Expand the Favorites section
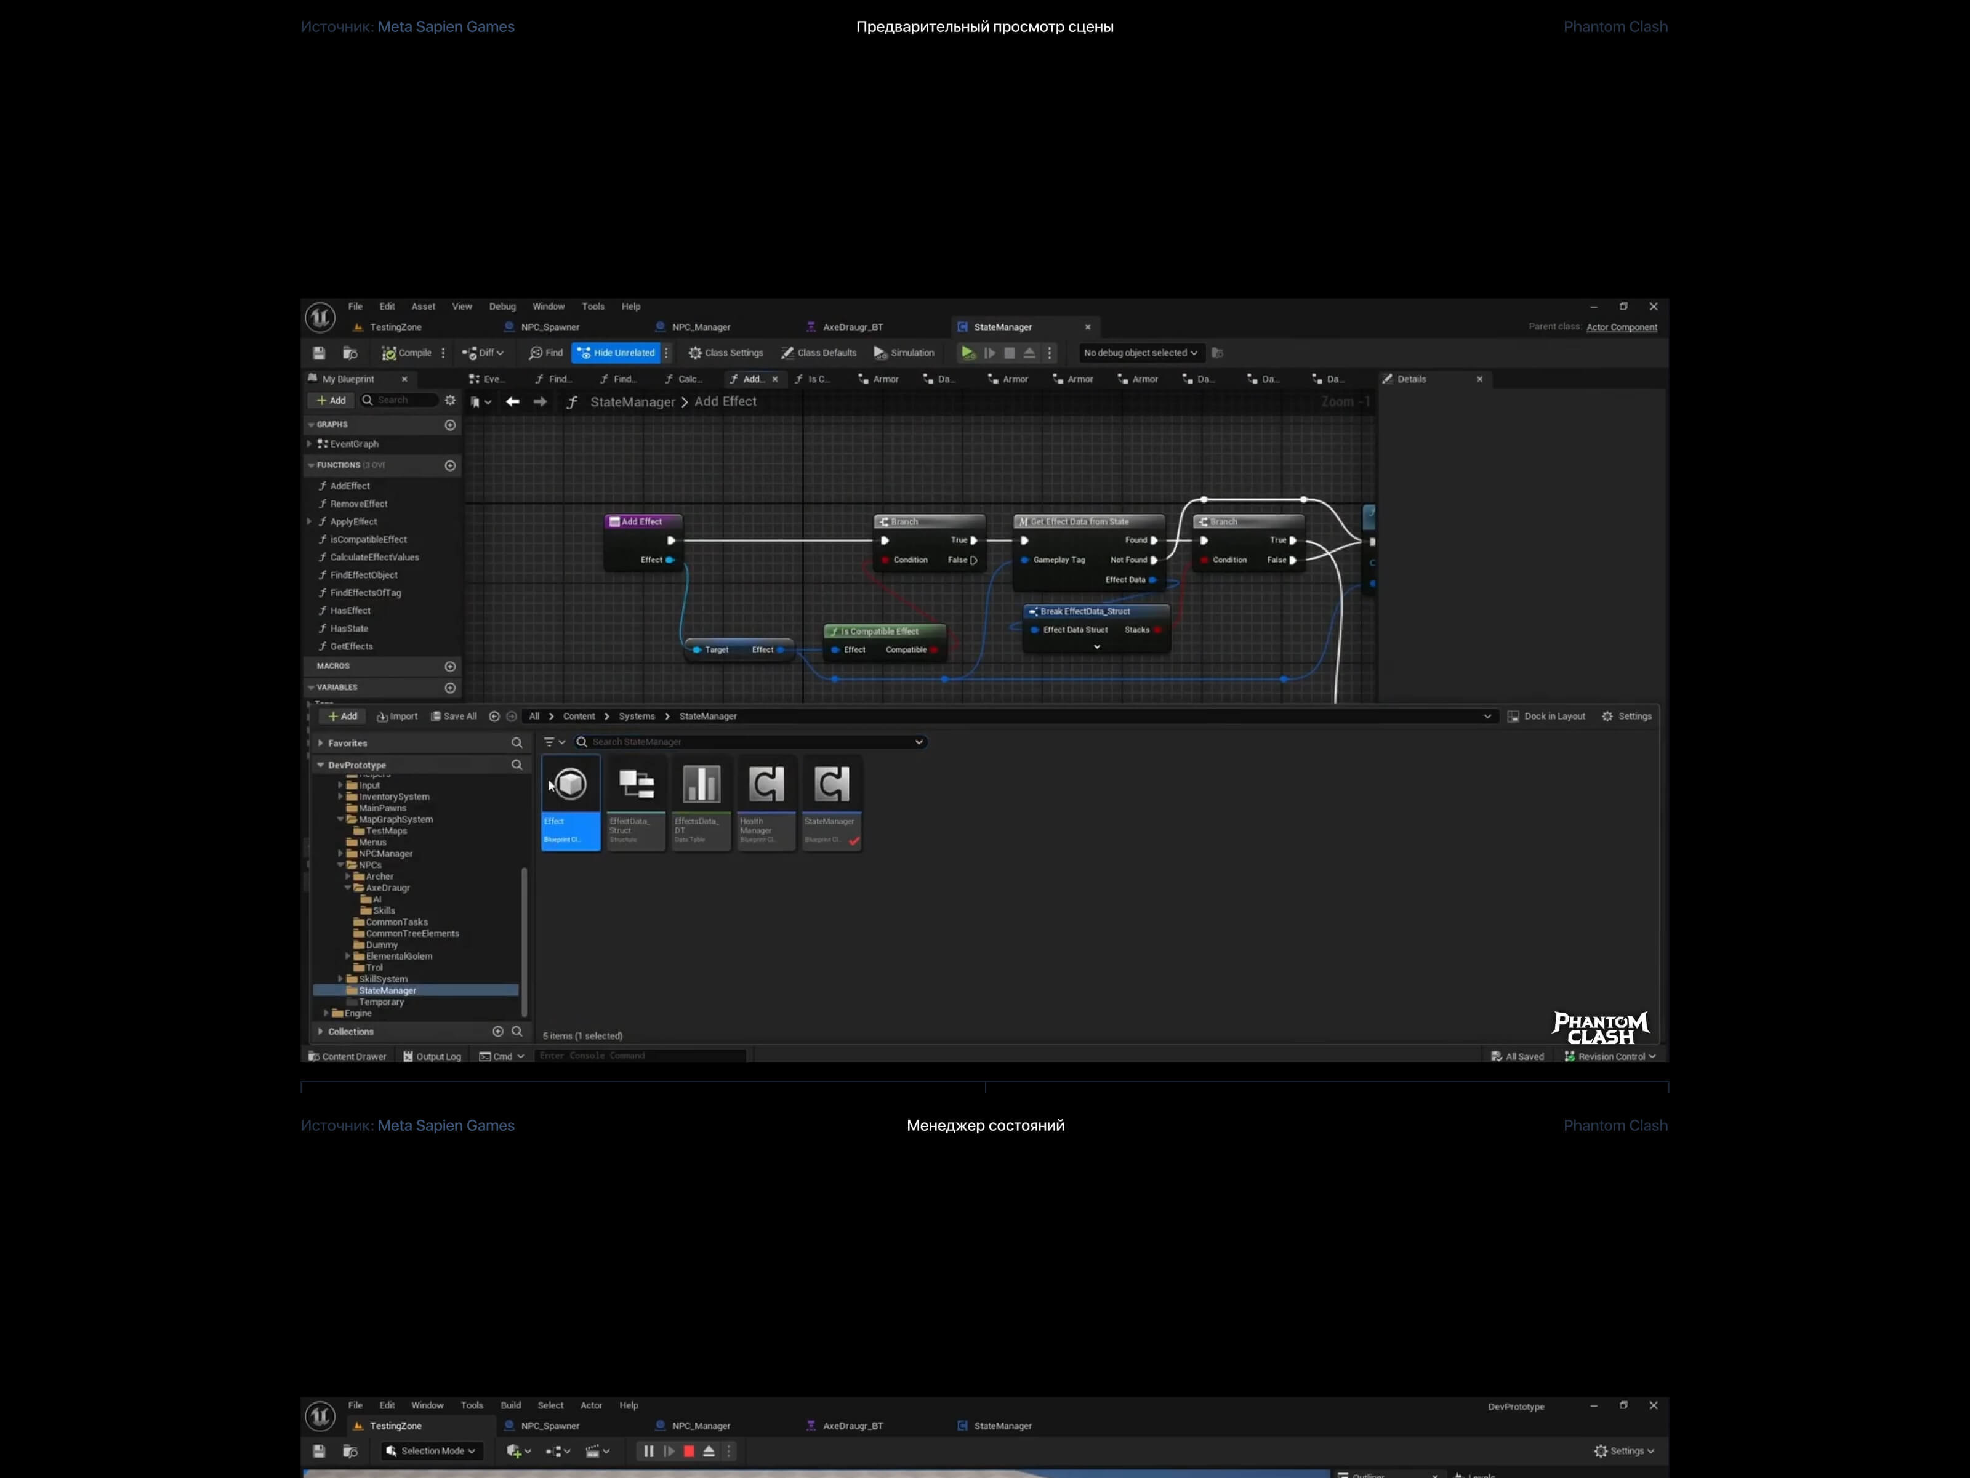The width and height of the screenshot is (1970, 1478). pyautogui.click(x=321, y=742)
